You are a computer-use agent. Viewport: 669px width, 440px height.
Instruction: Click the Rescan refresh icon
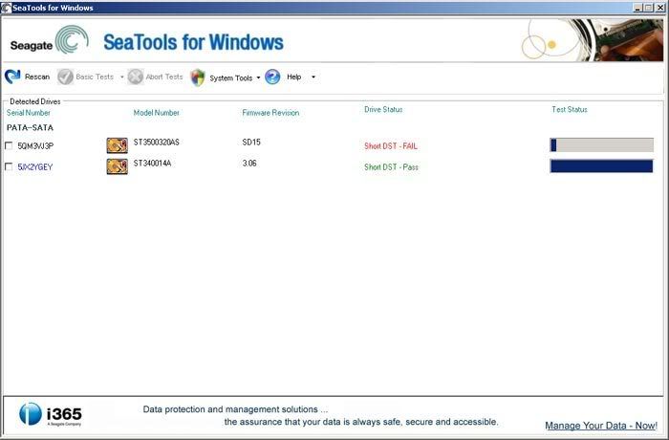coord(12,77)
